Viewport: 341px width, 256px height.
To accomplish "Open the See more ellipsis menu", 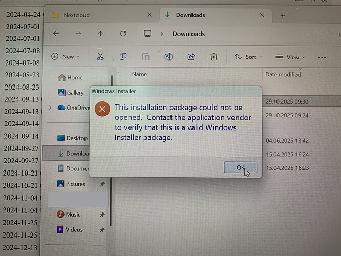I will pyautogui.click(x=322, y=58).
